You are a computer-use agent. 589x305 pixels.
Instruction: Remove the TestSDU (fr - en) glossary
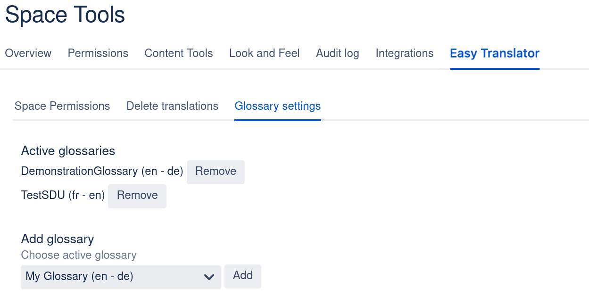[x=137, y=196]
